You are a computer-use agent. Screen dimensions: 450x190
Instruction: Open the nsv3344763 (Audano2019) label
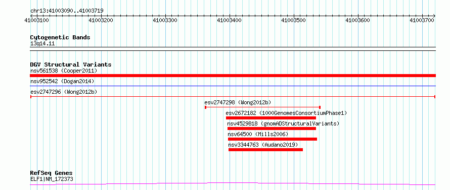(x=263, y=145)
